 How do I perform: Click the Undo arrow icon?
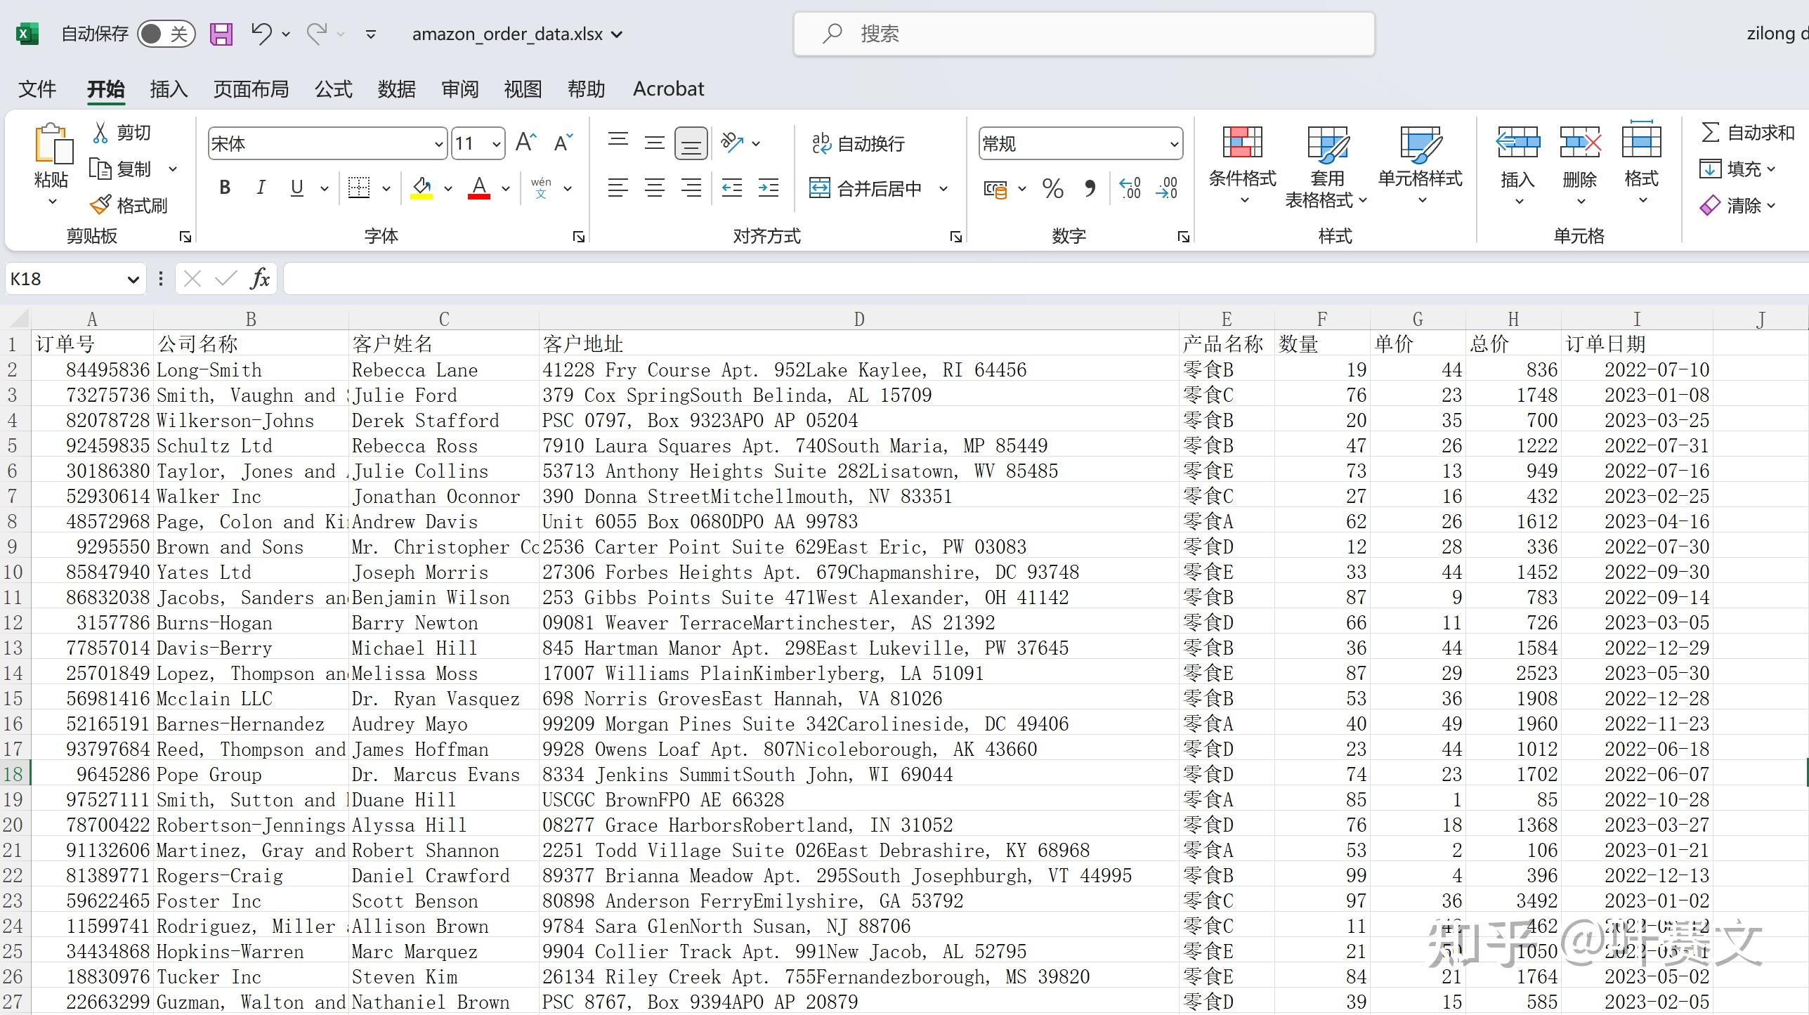[261, 33]
